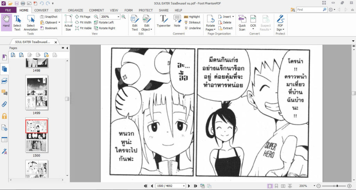Enable Facing pages view mode
356x190 pixels.
pos(283,186)
